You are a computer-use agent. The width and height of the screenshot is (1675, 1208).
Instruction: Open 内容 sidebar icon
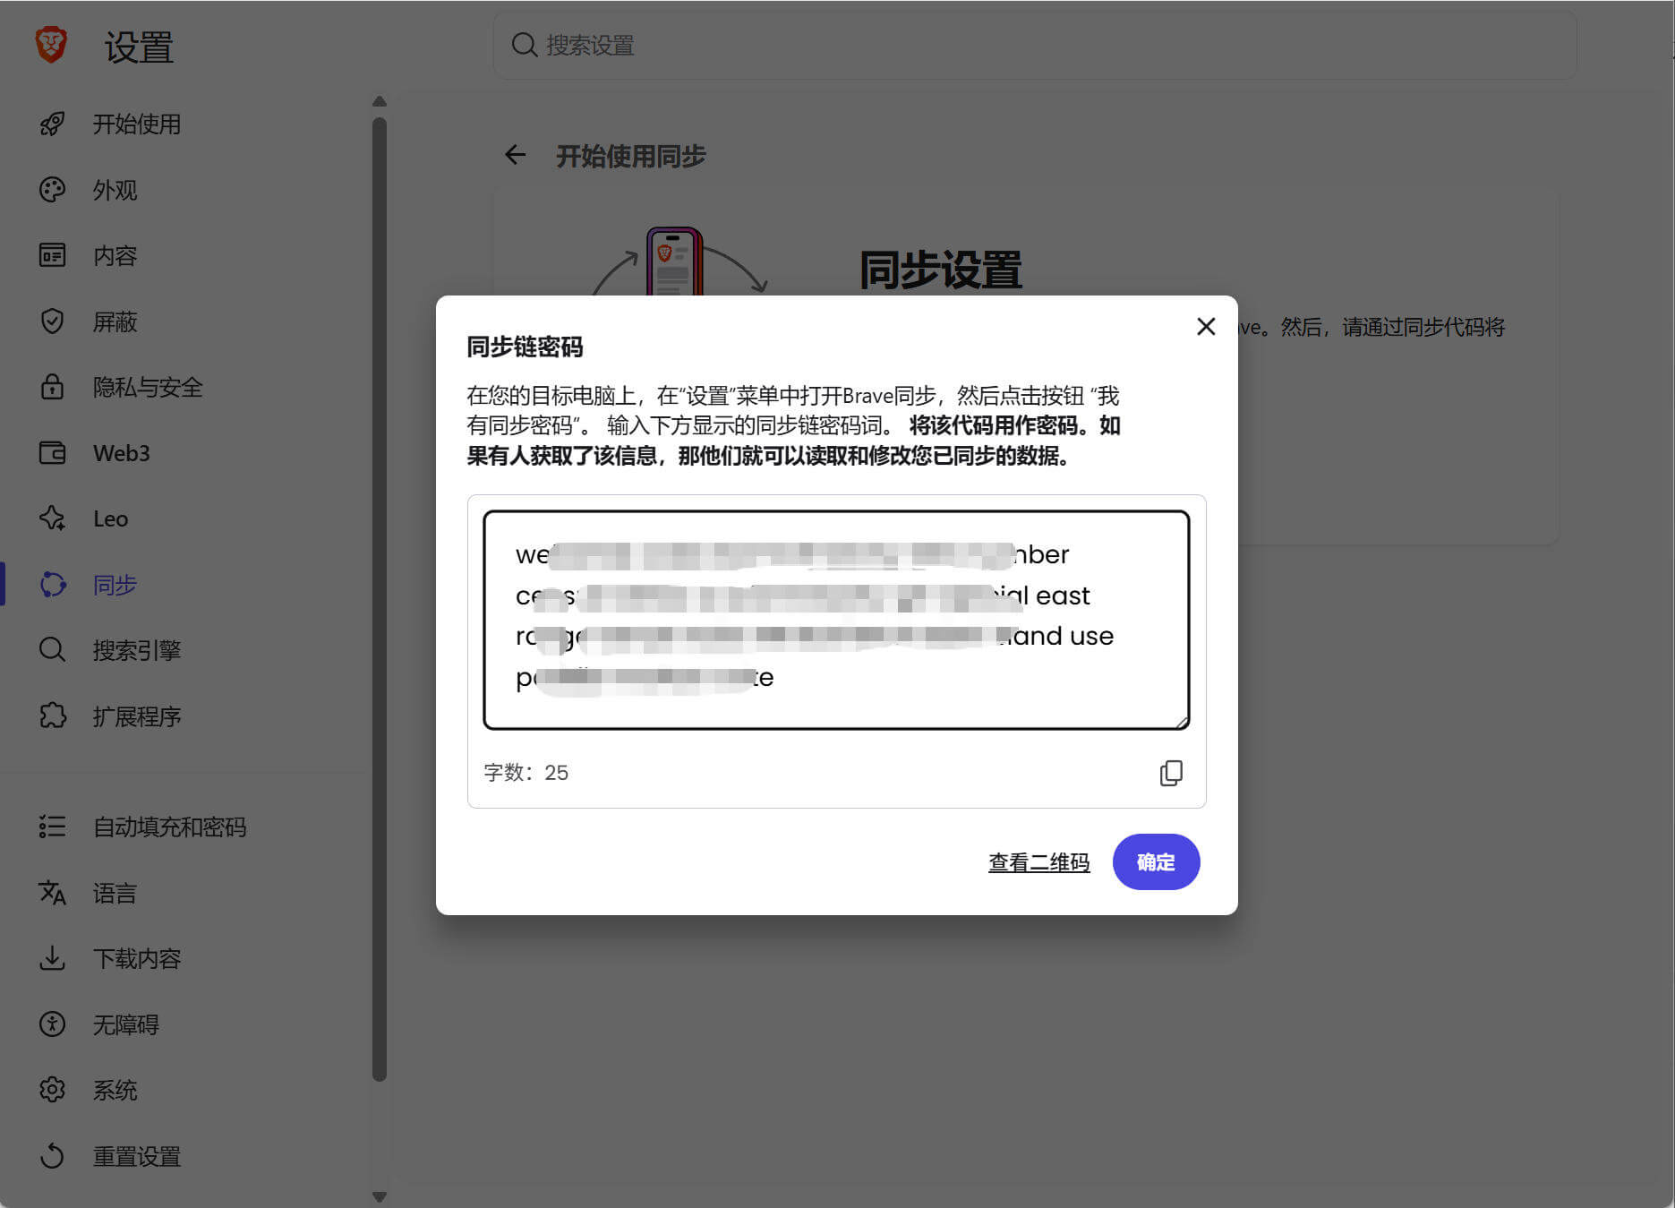point(52,255)
